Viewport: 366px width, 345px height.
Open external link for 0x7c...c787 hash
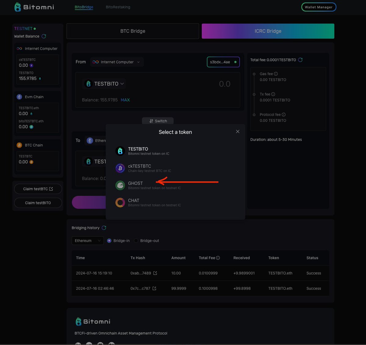(154, 288)
